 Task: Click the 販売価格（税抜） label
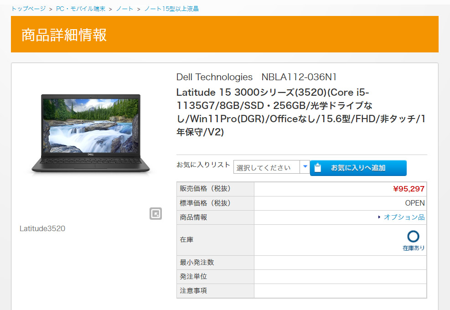205,189
